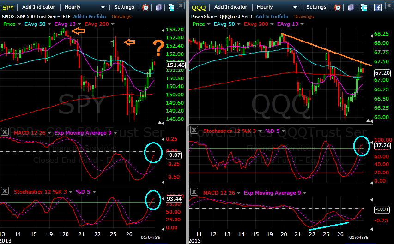Click the stacked layers icon in QQQ toolbar

click(x=351, y=7)
